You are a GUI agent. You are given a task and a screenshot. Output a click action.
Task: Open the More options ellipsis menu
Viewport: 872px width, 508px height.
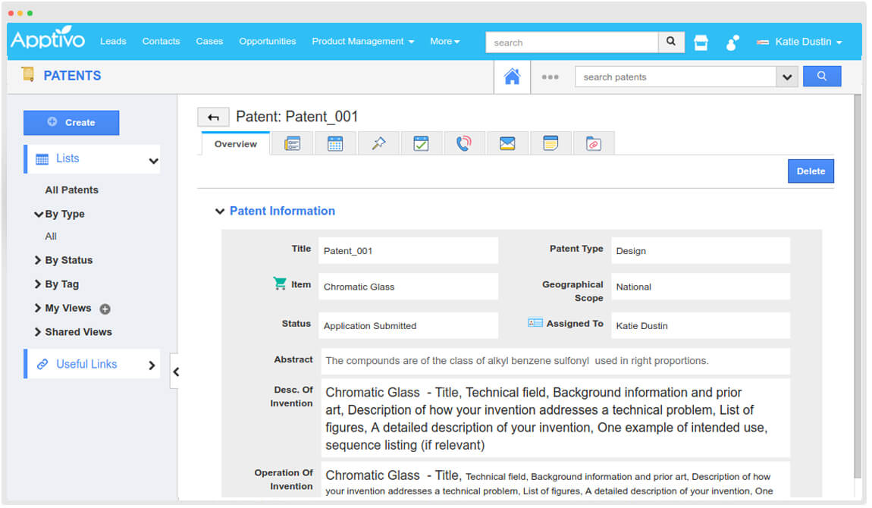[549, 76]
